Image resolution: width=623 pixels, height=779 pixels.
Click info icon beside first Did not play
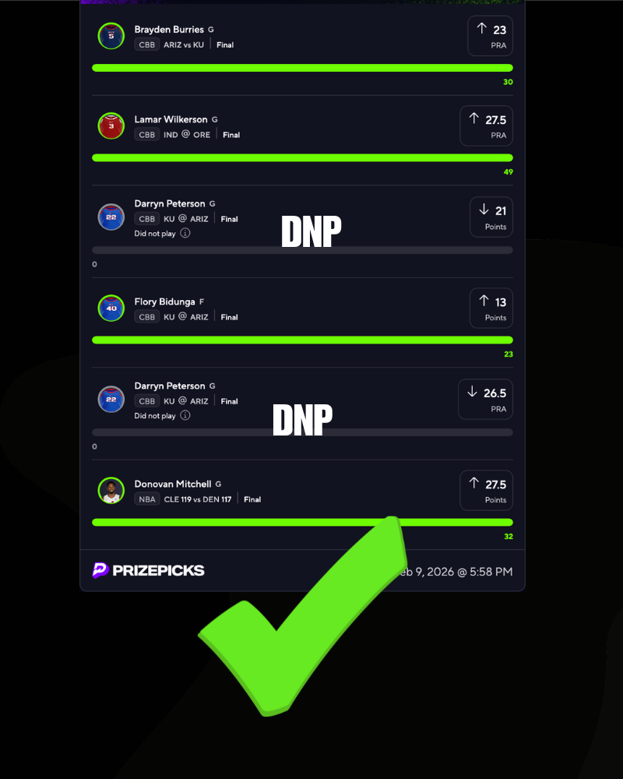pyautogui.click(x=185, y=233)
